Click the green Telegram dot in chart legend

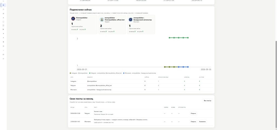[90, 73]
